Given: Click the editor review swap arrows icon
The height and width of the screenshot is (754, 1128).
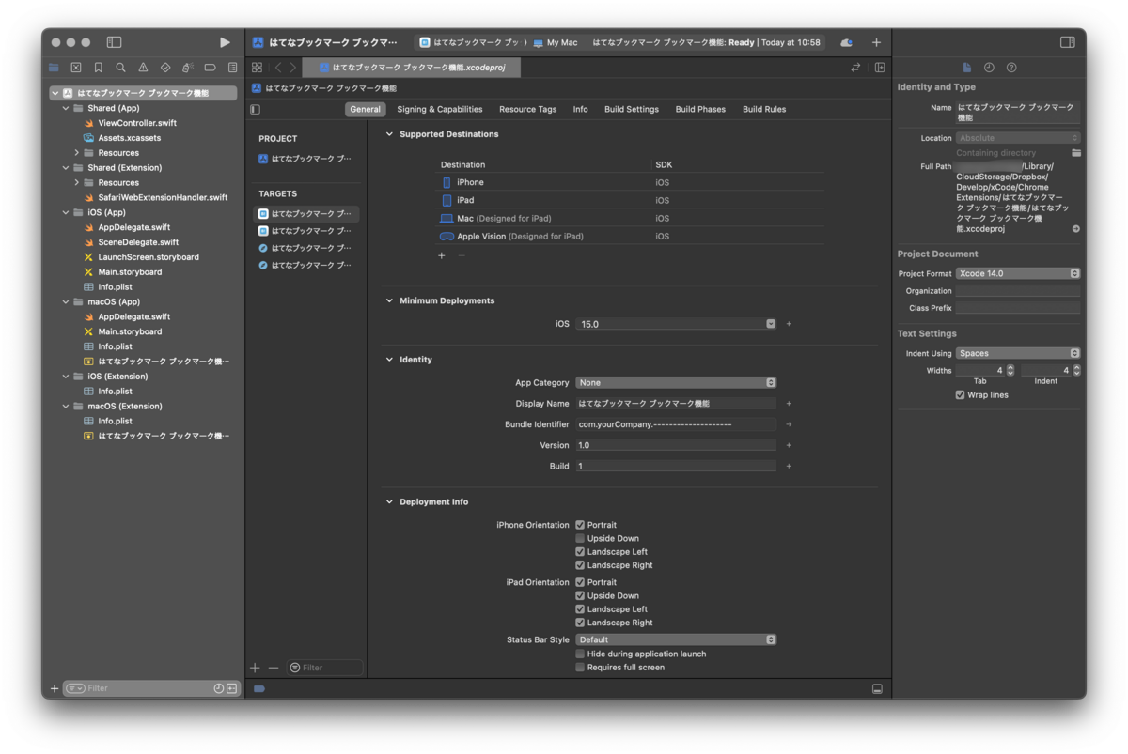Looking at the screenshot, I should [855, 68].
